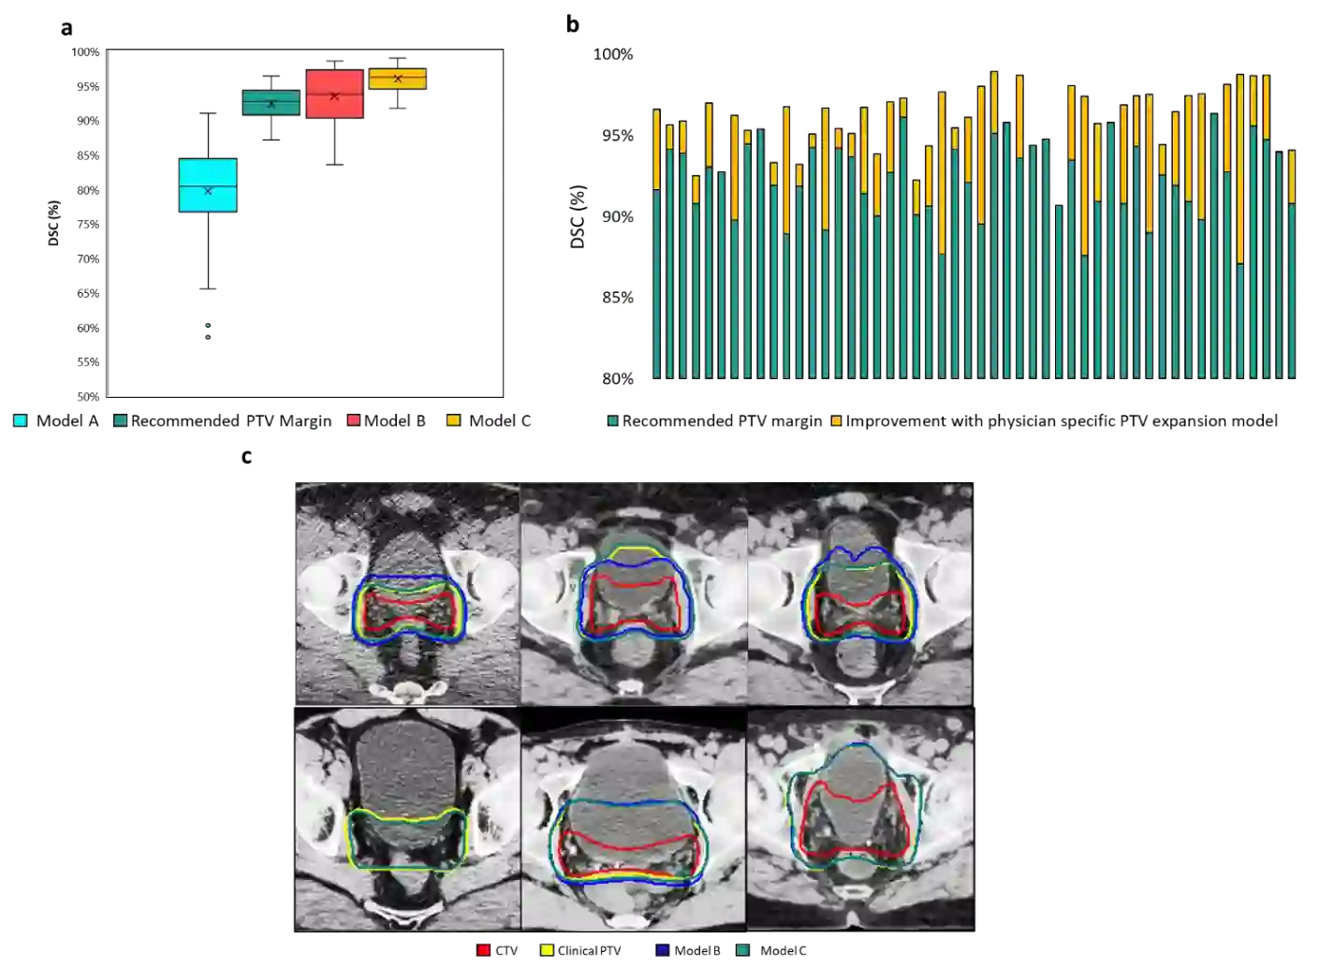This screenshot has width=1319, height=968.
Task: Click the cyan Model A box in the box plot
Action: click(208, 185)
